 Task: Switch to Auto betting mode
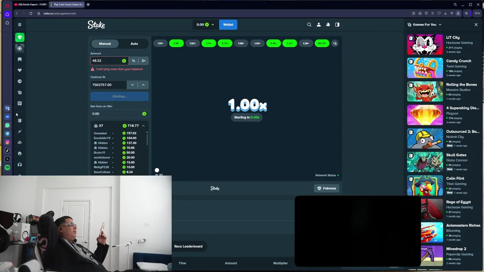[134, 43]
